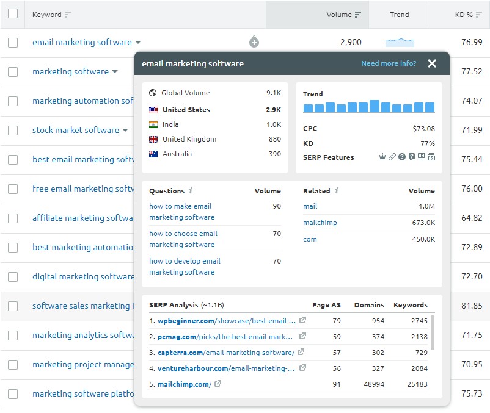
Task: Check the box for the marketing software row
Action: pos(13,72)
